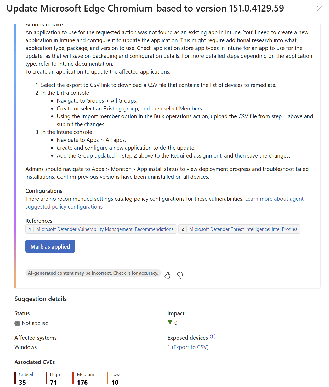Viewport: 329px width, 387px height.
Task: Open the Exposed devices info icon
Action: (x=213, y=337)
